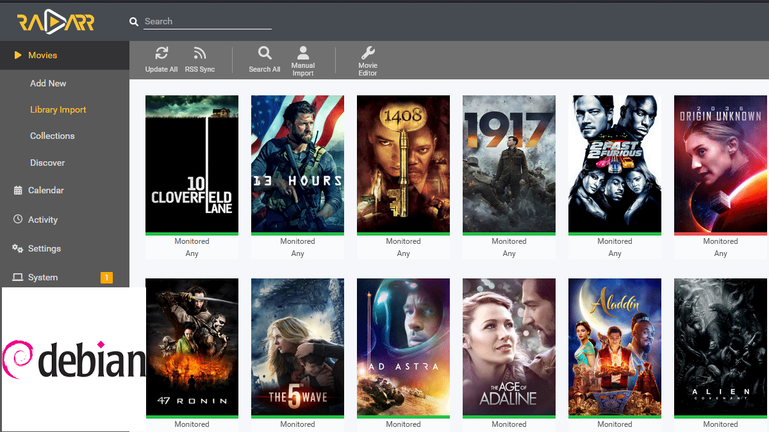Open Settings in the sidebar
Viewport: 769px width, 432px height.
coord(44,248)
